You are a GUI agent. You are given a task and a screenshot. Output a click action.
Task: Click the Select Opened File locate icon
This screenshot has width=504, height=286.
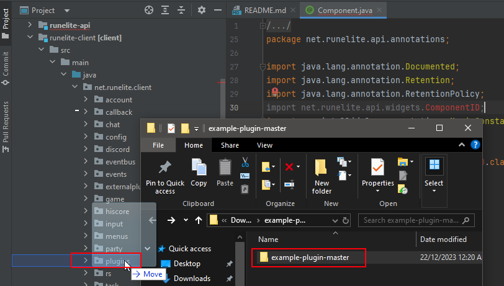coord(149,11)
